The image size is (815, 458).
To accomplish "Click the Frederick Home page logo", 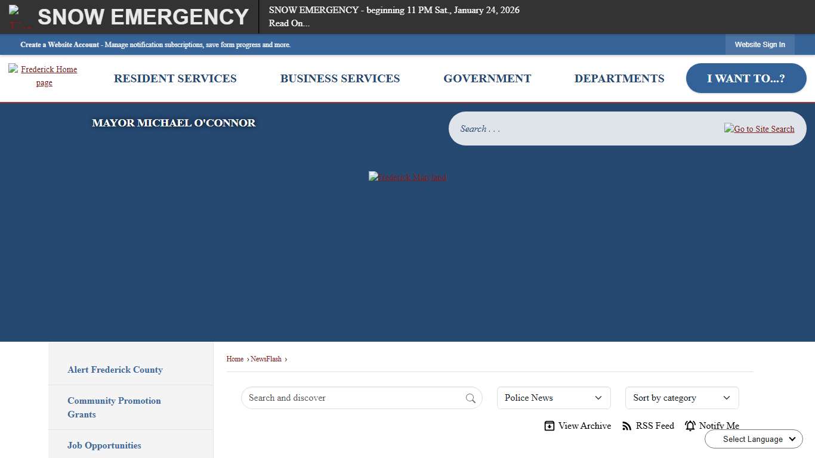I will 44,76.
